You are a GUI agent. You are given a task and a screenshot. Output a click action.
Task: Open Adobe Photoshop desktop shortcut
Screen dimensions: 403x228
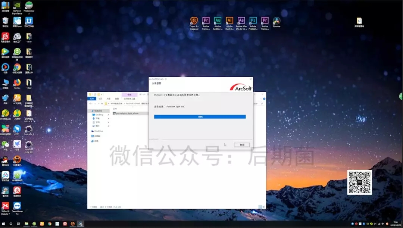tap(253, 21)
